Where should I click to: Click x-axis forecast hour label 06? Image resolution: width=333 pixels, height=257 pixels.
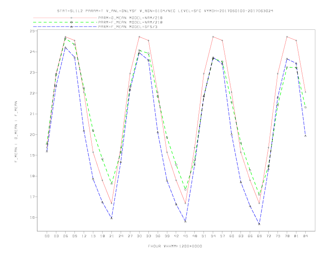tap(66, 236)
